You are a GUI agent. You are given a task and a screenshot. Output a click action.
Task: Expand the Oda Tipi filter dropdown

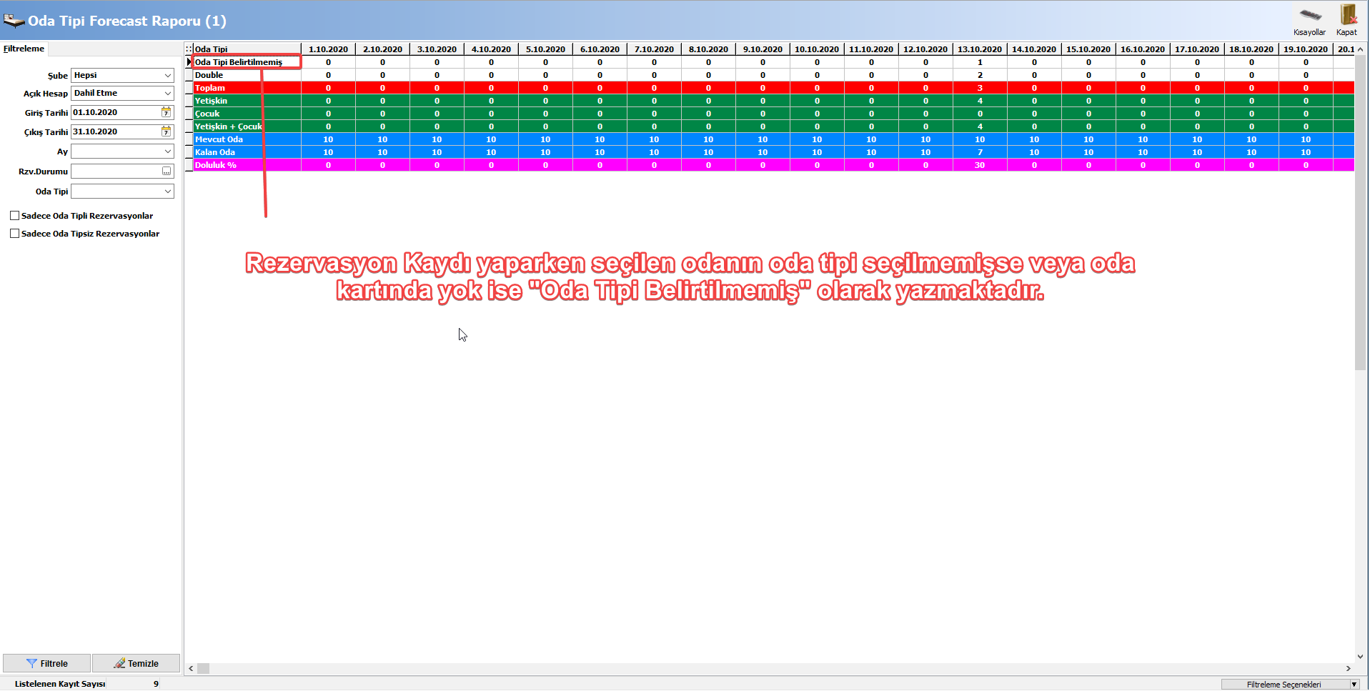[168, 192]
